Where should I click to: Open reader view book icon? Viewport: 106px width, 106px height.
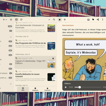coord(89,20)
